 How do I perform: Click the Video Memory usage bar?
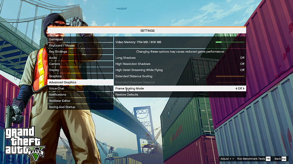(230, 42)
